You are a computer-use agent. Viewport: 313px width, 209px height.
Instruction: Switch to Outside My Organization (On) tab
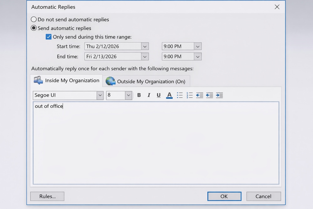pos(146,81)
